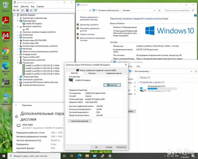Open Task View on the taskbar
Viewport: 198px width, 159px height.
[72, 156]
